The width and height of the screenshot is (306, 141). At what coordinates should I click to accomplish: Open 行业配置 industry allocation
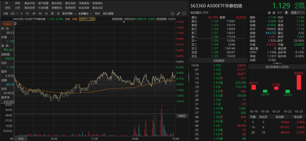43,8
